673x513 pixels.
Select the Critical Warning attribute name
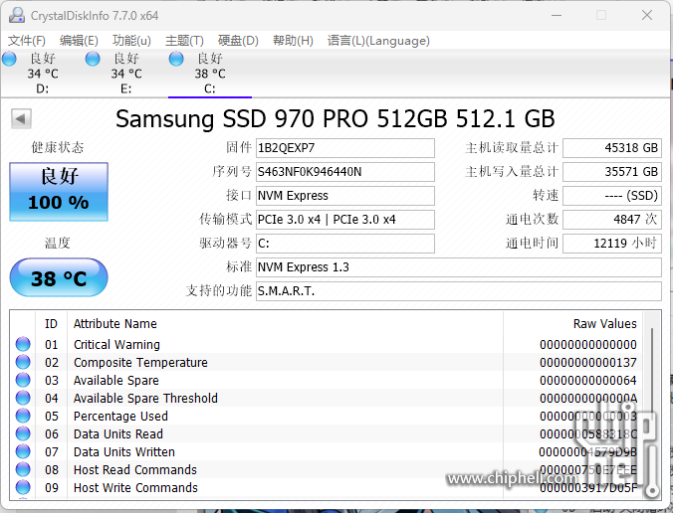[x=116, y=345]
